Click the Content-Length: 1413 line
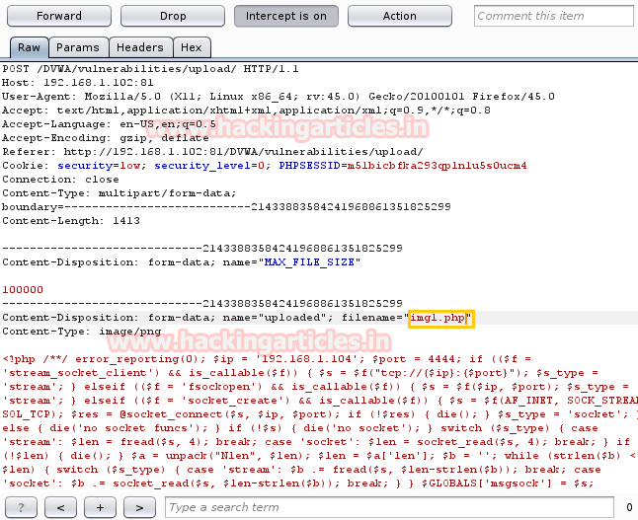This screenshot has height=520, width=638. click(x=71, y=221)
